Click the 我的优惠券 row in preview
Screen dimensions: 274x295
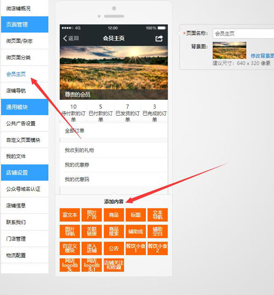[114, 165]
